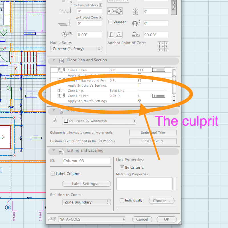This screenshot has height=228, width=228.
Task: Collapse the Listing and Labeling panel
Action: [54, 150]
